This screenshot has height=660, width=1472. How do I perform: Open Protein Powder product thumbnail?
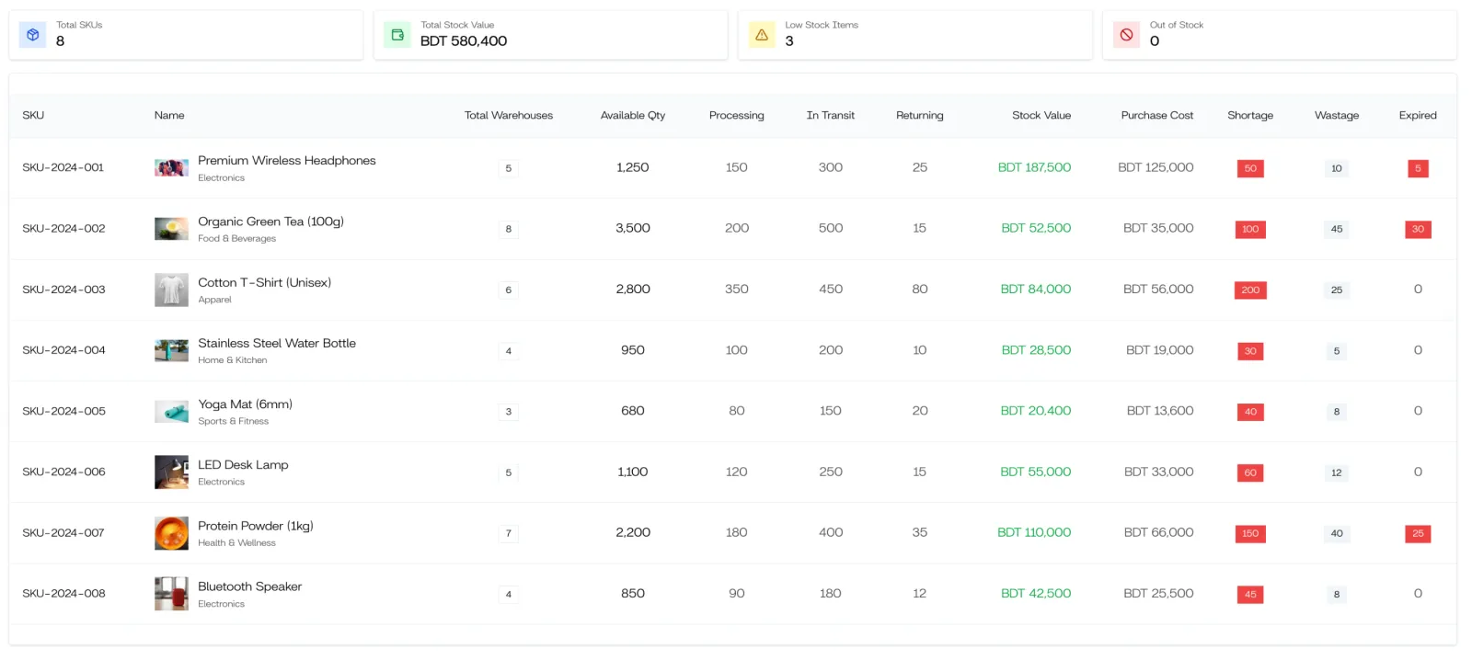(171, 533)
